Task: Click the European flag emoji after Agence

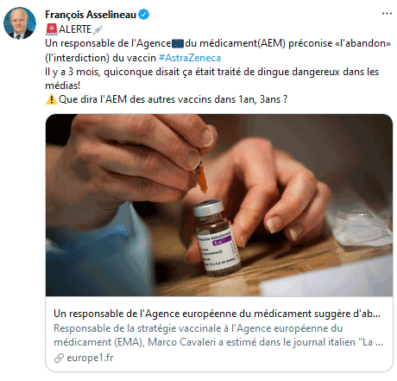Action: (178, 44)
